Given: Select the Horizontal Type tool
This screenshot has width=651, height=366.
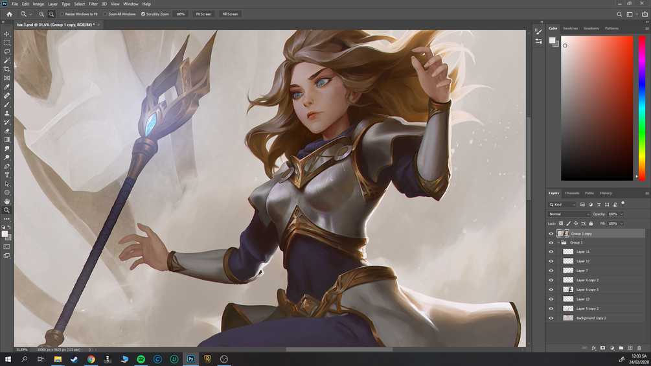Looking at the screenshot, I should (6, 175).
